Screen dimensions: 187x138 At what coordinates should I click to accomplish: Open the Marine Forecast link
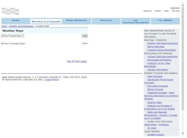click(155, 89)
